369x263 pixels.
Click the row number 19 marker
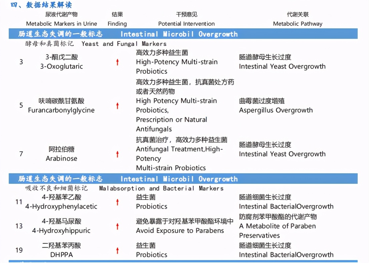[19, 250]
